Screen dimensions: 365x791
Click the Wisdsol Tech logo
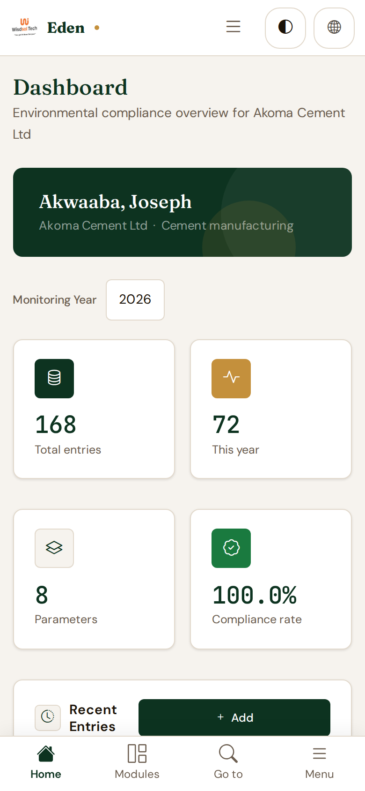pos(24,28)
